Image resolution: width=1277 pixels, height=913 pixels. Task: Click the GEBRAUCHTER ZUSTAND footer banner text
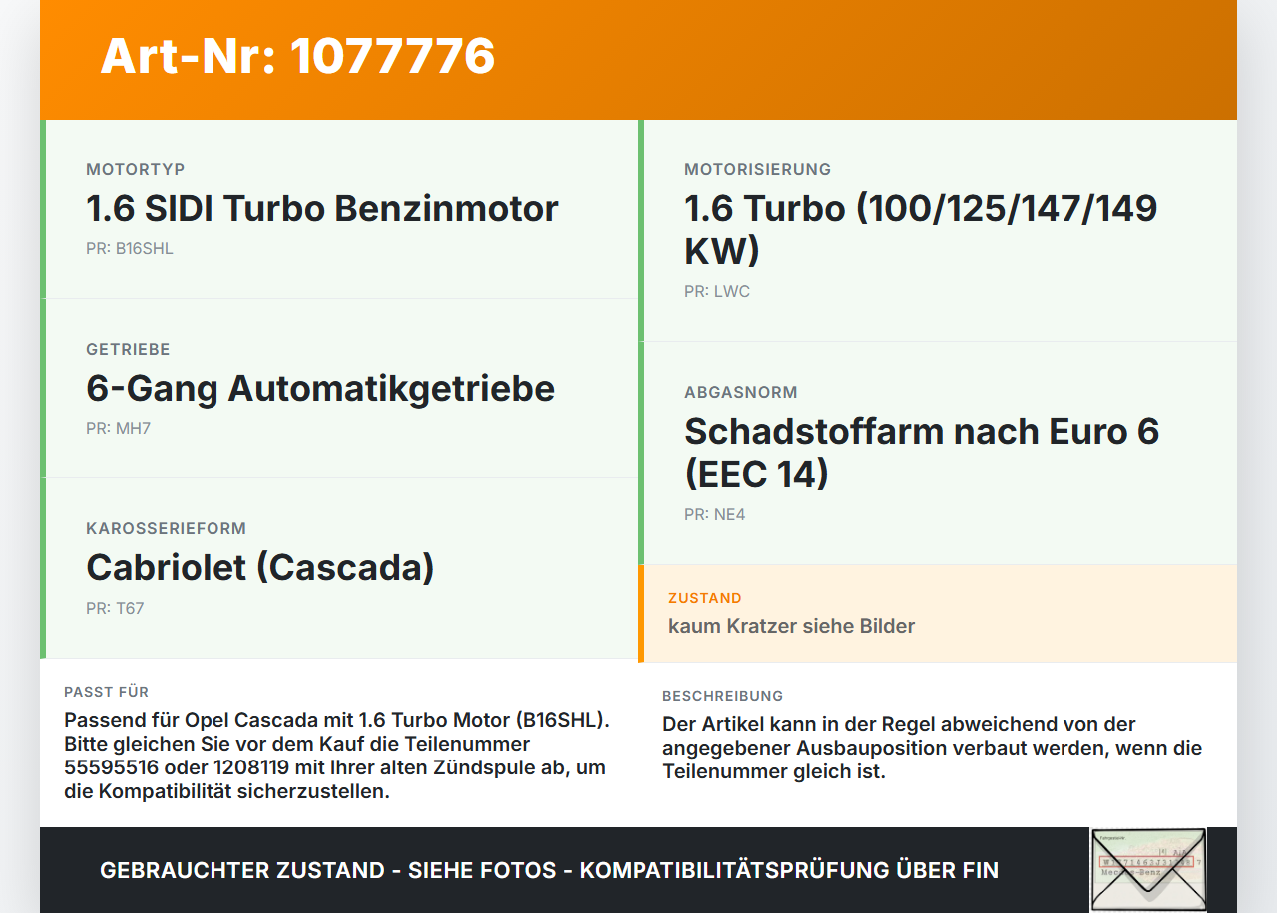(x=549, y=870)
